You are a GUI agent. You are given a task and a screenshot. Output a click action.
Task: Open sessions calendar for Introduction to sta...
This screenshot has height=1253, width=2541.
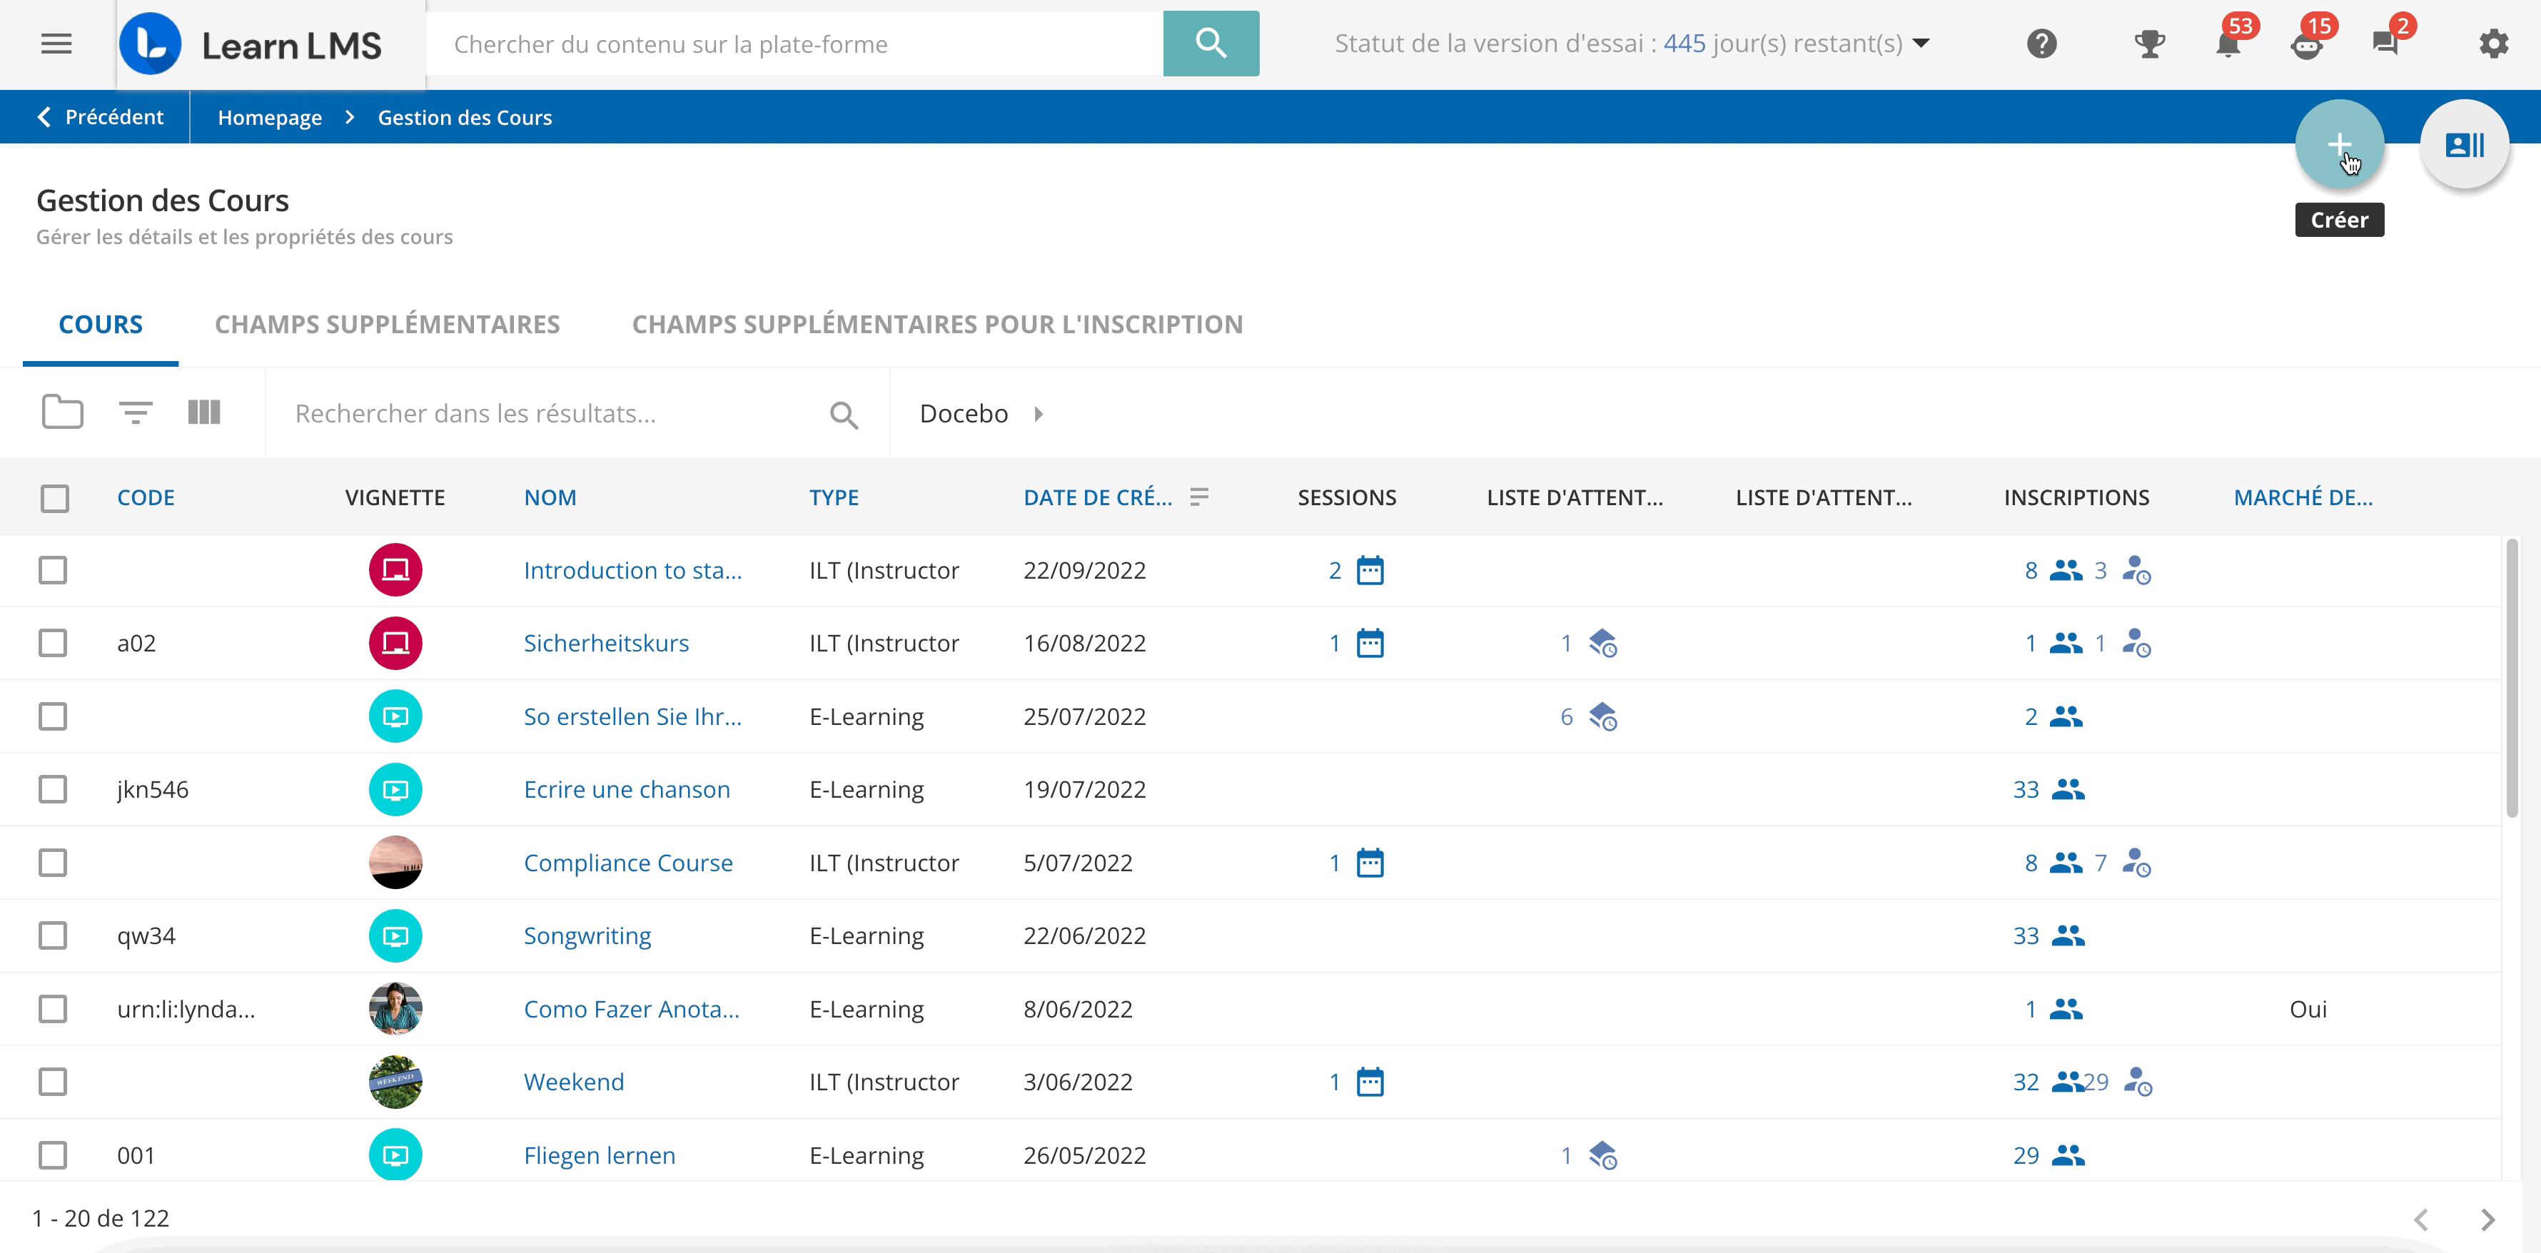pyautogui.click(x=1370, y=570)
